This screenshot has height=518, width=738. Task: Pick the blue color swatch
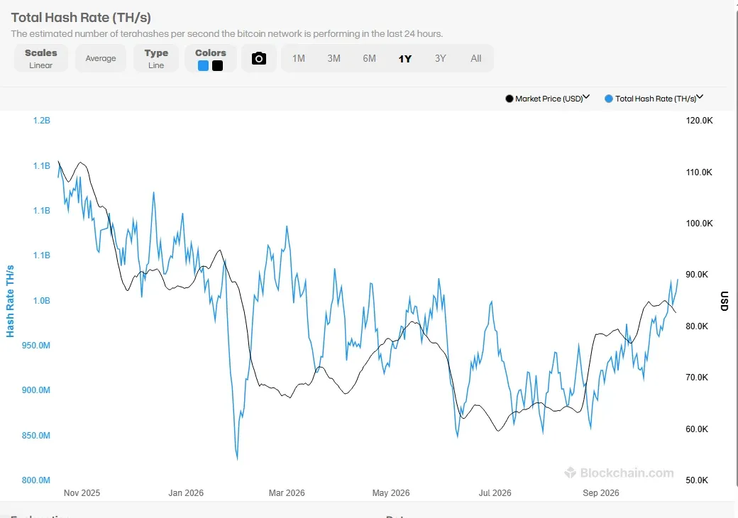(204, 66)
